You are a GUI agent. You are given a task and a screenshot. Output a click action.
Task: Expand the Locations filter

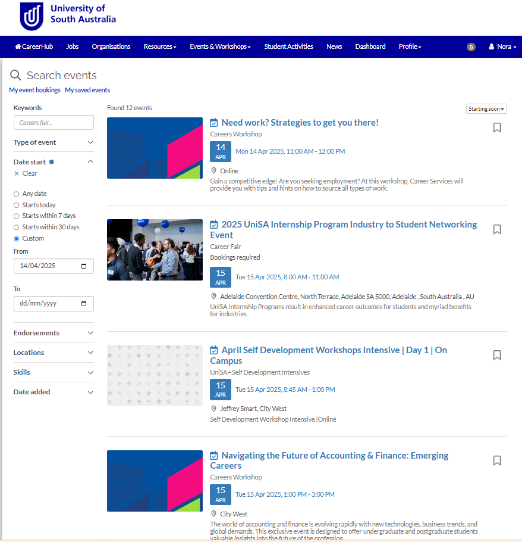tap(54, 353)
